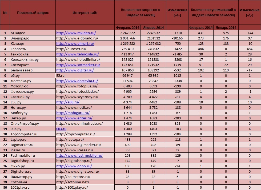
Task: Select the 'е5.ру' query cell
Action: pos(33,75)
